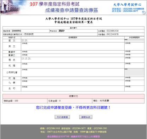Click the small round icon below the phone numbers
This screenshot has width=147, height=139.
click(143, 12)
